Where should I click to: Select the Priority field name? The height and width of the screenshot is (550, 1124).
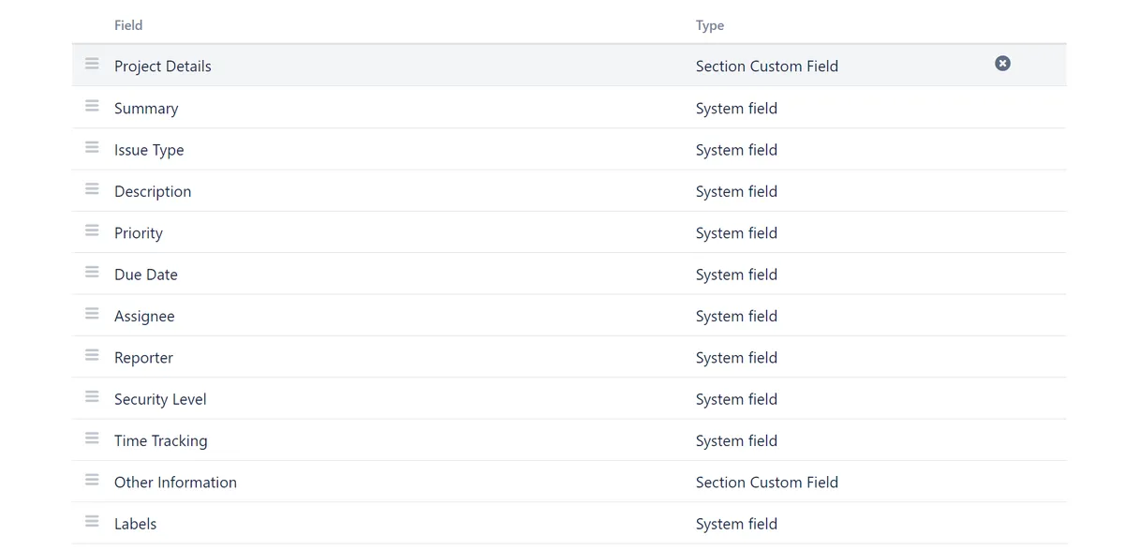click(x=139, y=233)
